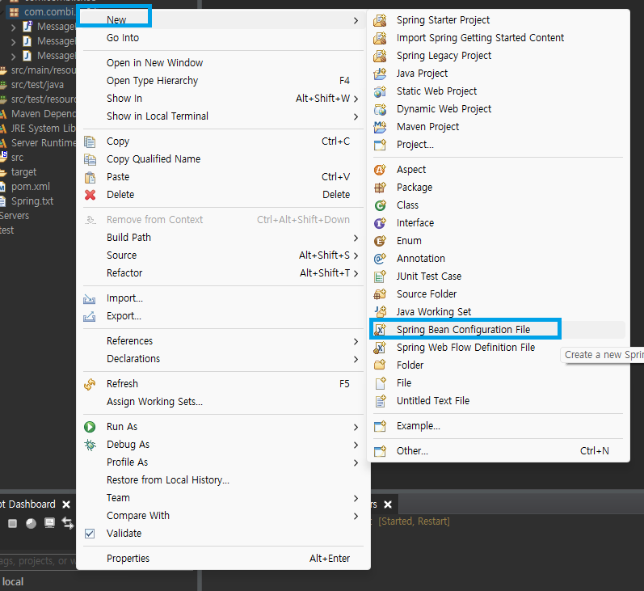Click the red Delete X icon
This screenshot has height=591, width=644.
[x=90, y=195]
